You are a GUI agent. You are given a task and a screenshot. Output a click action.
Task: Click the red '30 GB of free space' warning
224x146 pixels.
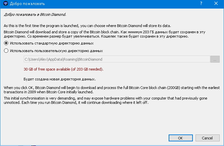tap(63, 69)
